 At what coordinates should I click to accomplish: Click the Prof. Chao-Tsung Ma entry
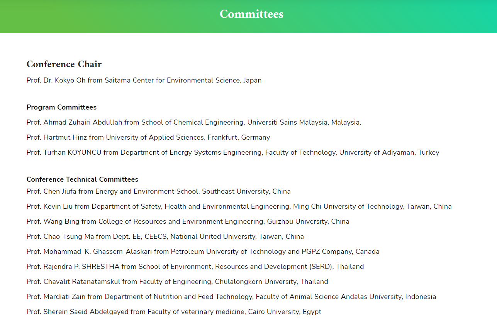coord(165,236)
